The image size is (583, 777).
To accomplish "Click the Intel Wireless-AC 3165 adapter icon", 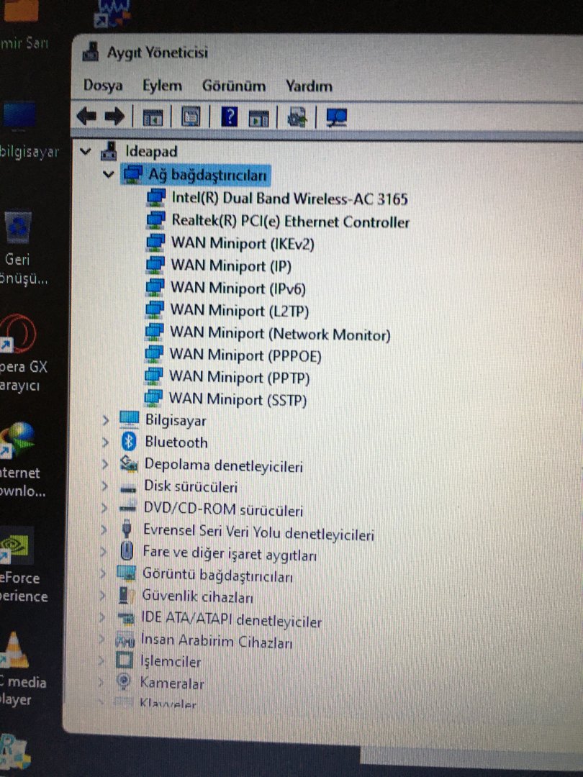I will tap(155, 199).
